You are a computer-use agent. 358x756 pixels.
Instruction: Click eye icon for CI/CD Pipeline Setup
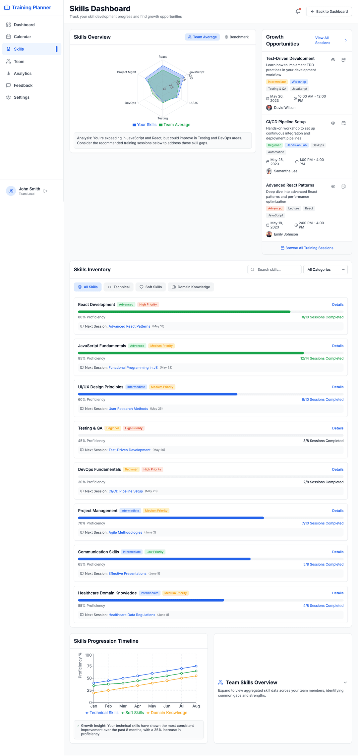pyautogui.click(x=333, y=123)
